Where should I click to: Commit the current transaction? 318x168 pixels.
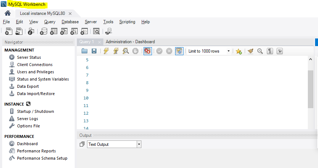click(160, 51)
